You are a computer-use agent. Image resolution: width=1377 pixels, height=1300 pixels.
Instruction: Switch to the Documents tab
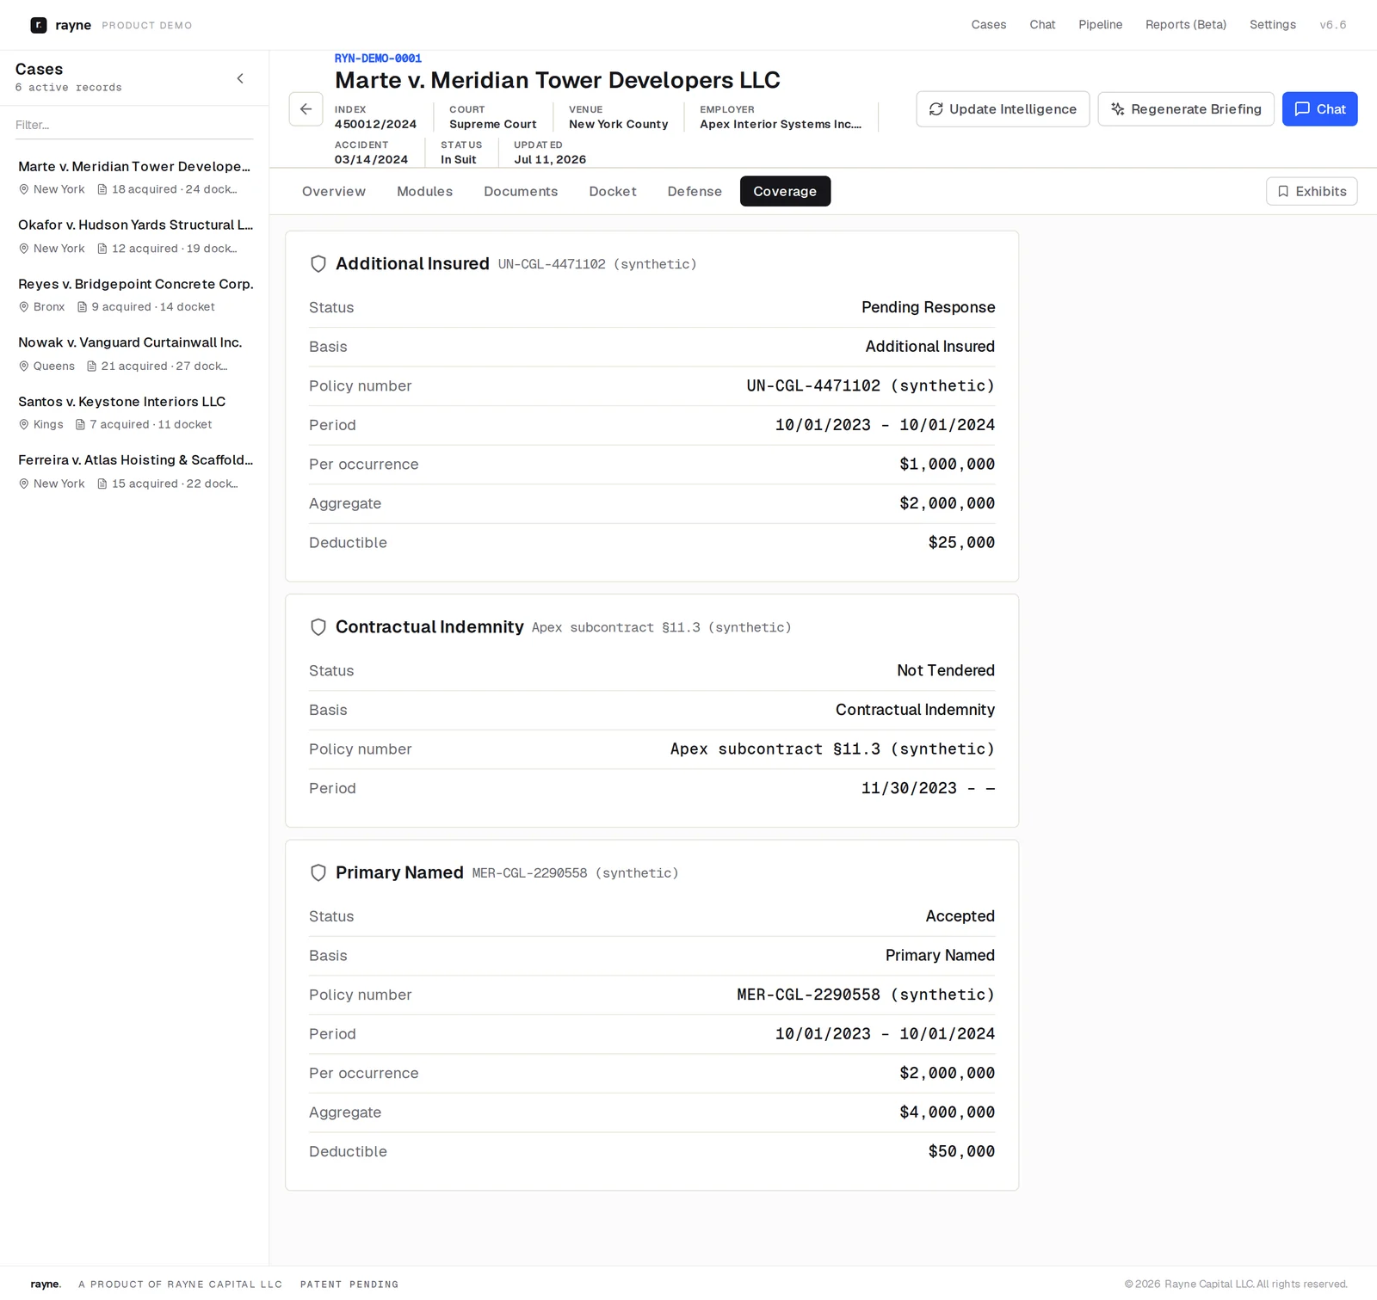521,191
